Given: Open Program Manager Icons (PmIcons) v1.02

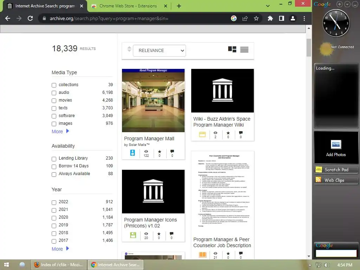Looking at the screenshot, I should (x=150, y=223).
